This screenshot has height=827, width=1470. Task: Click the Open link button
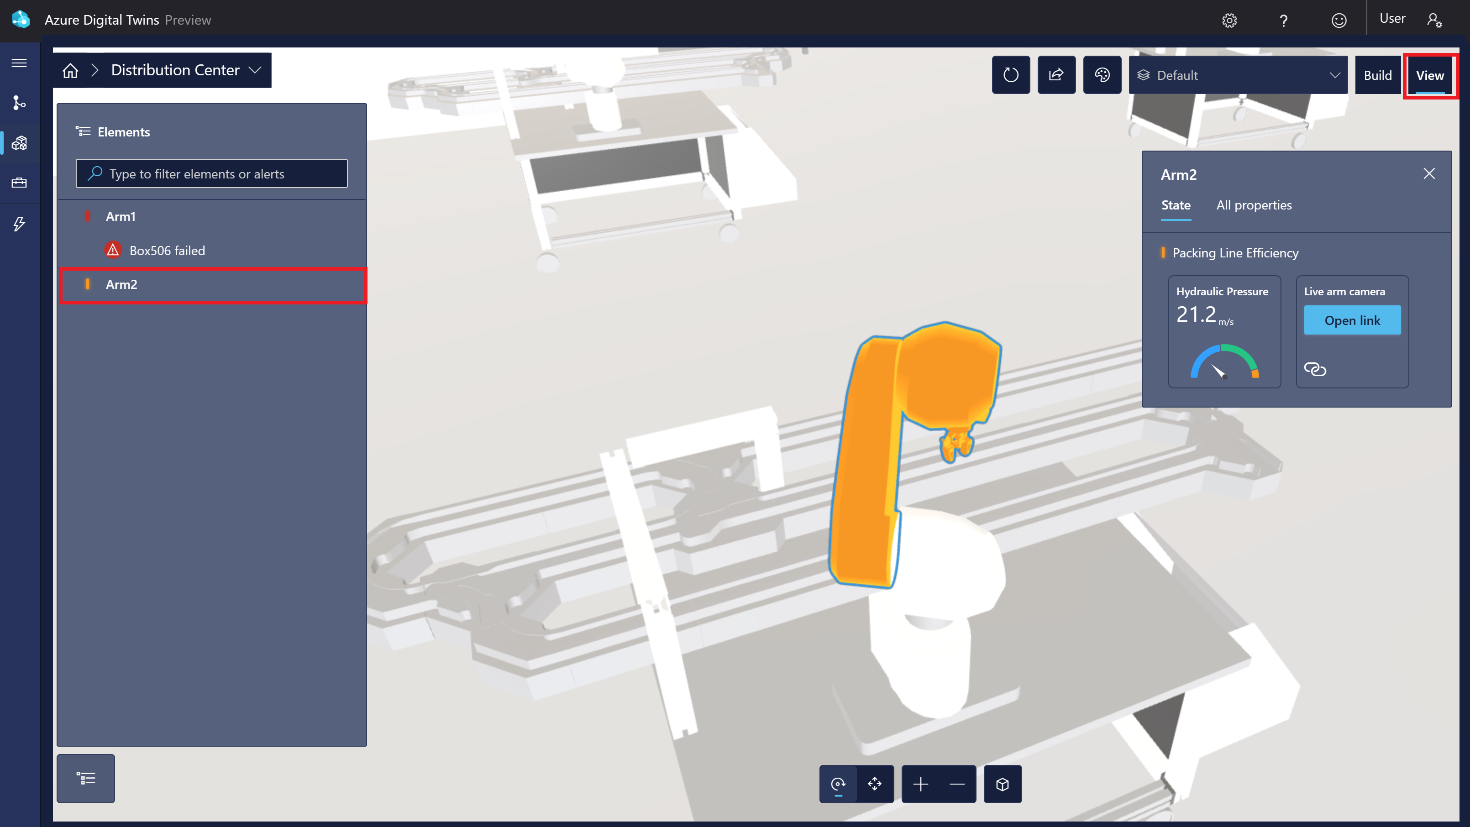(x=1352, y=320)
